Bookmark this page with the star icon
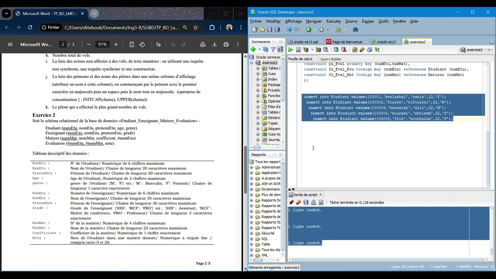The width and height of the screenshot is (496, 279). coord(196,28)
